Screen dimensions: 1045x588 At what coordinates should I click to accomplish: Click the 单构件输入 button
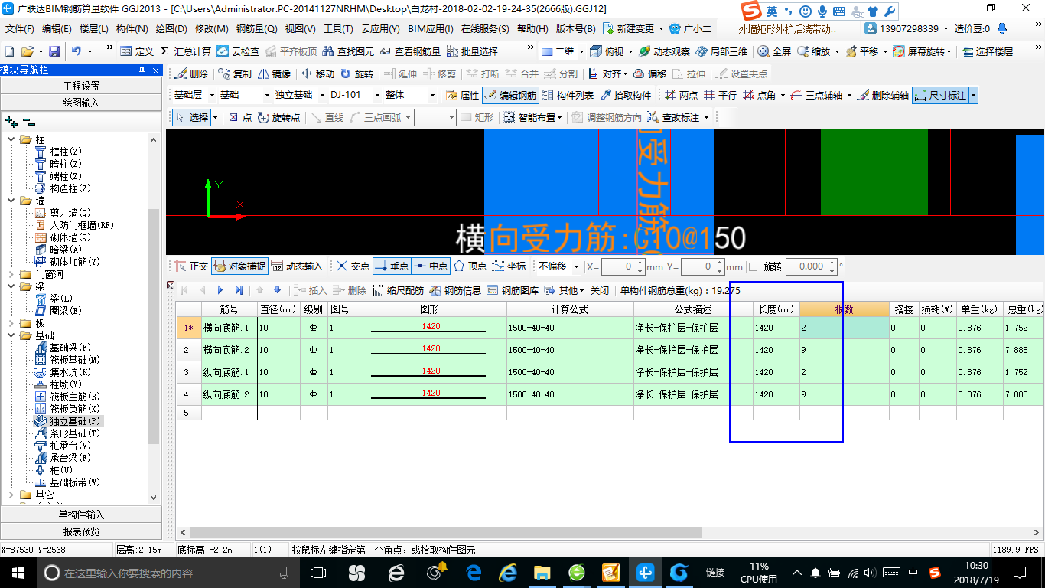[x=81, y=514]
